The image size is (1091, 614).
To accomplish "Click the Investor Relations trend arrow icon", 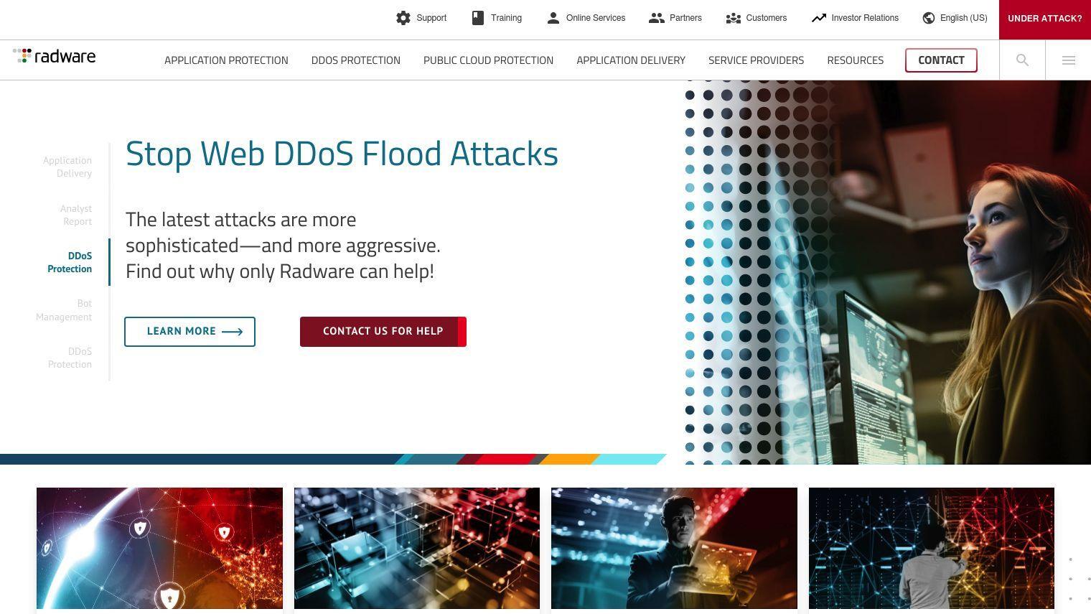I will (x=819, y=18).
